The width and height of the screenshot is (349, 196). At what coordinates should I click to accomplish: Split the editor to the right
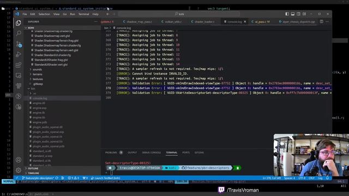coord(321,22)
